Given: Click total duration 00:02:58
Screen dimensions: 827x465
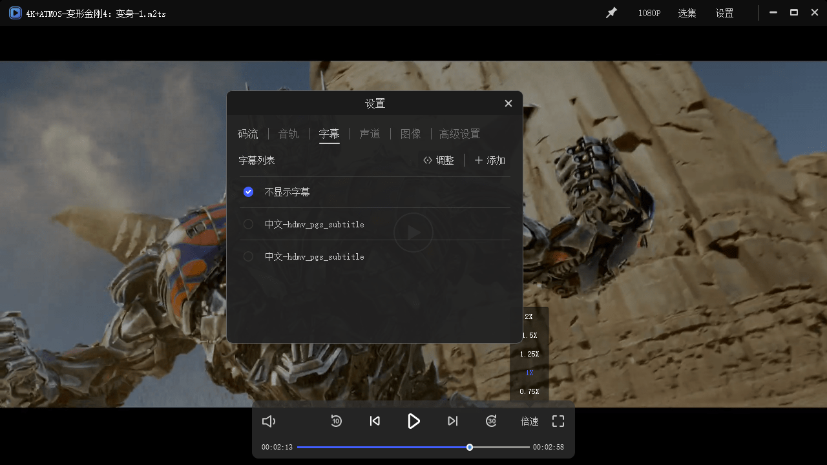Looking at the screenshot, I should tap(549, 447).
